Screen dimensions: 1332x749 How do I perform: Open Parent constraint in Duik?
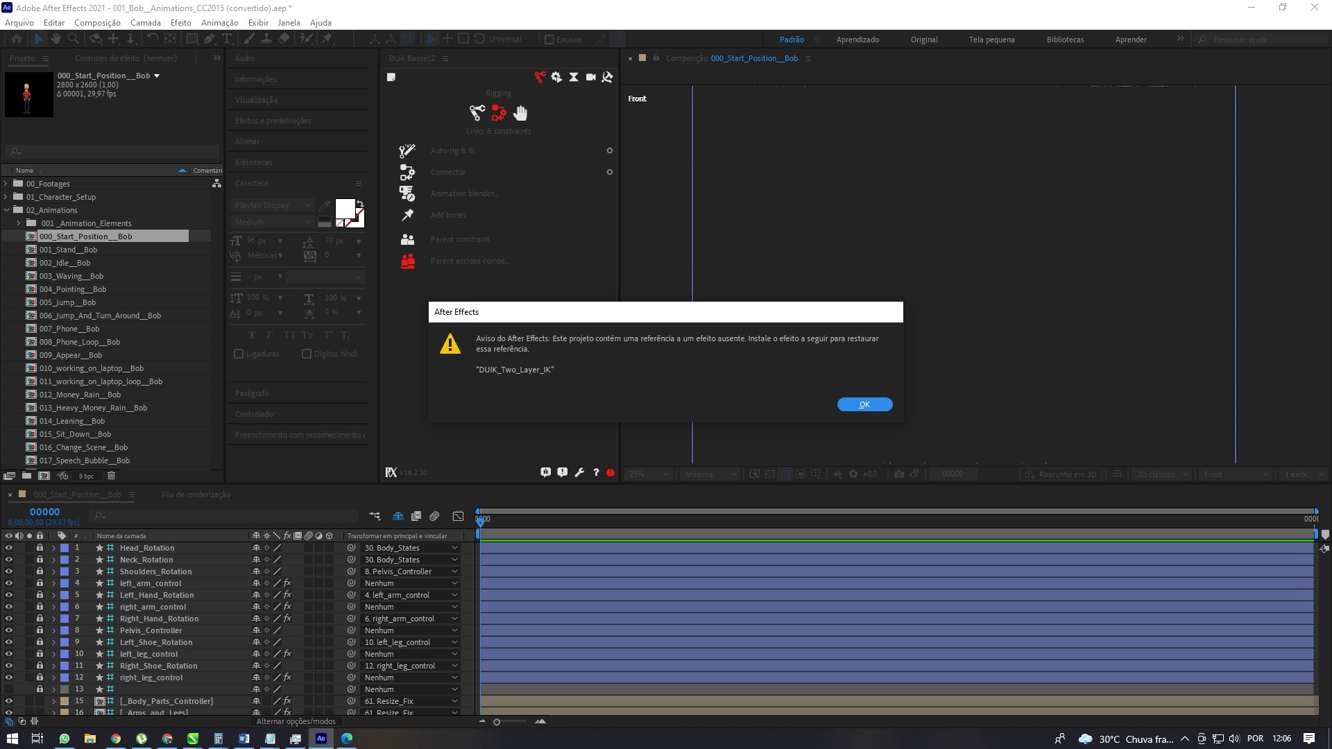point(460,239)
